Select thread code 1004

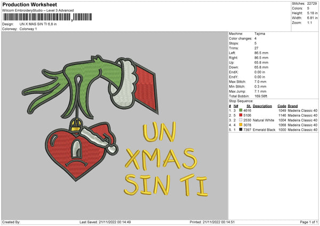282,120
